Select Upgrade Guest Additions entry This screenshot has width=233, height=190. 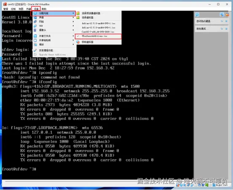(x=54, y=54)
